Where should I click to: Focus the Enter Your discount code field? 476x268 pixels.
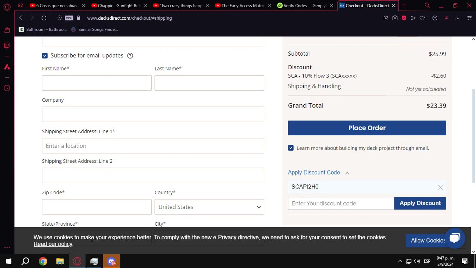(341, 203)
